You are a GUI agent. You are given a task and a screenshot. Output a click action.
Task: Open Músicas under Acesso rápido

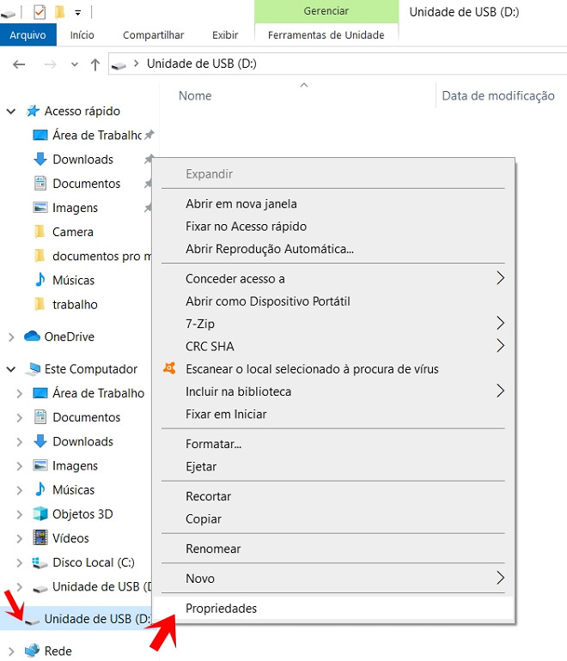pyautogui.click(x=73, y=280)
